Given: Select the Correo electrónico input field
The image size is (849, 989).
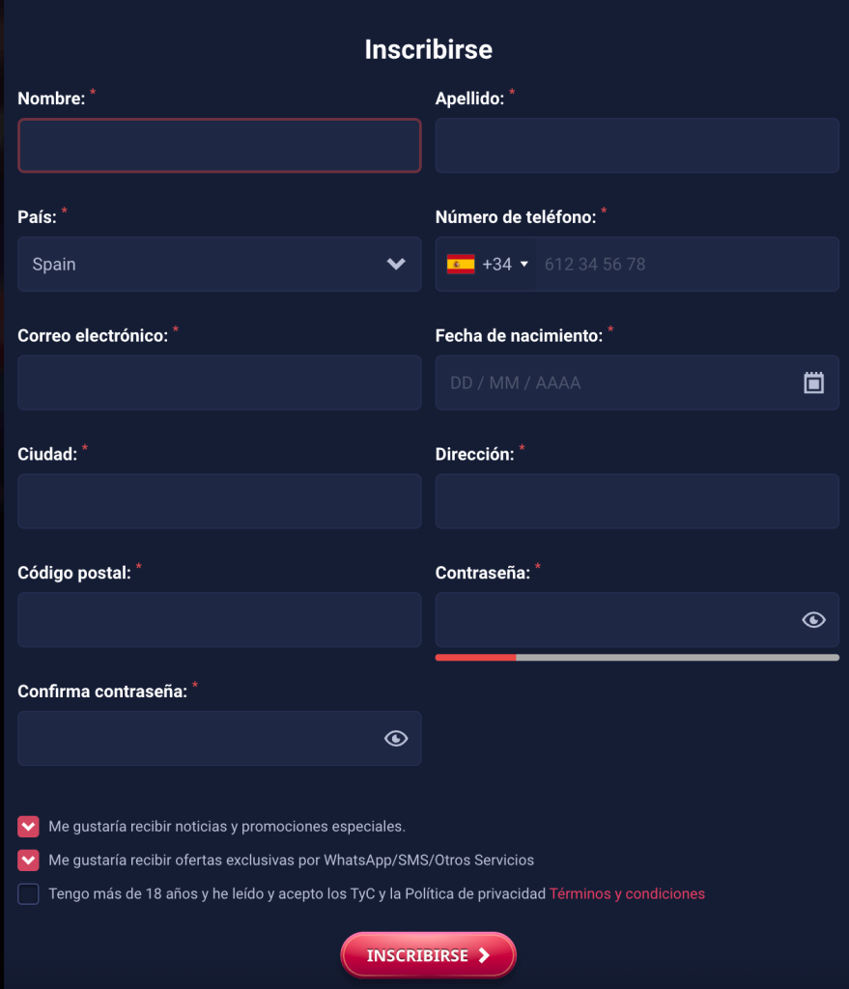Looking at the screenshot, I should coord(219,382).
